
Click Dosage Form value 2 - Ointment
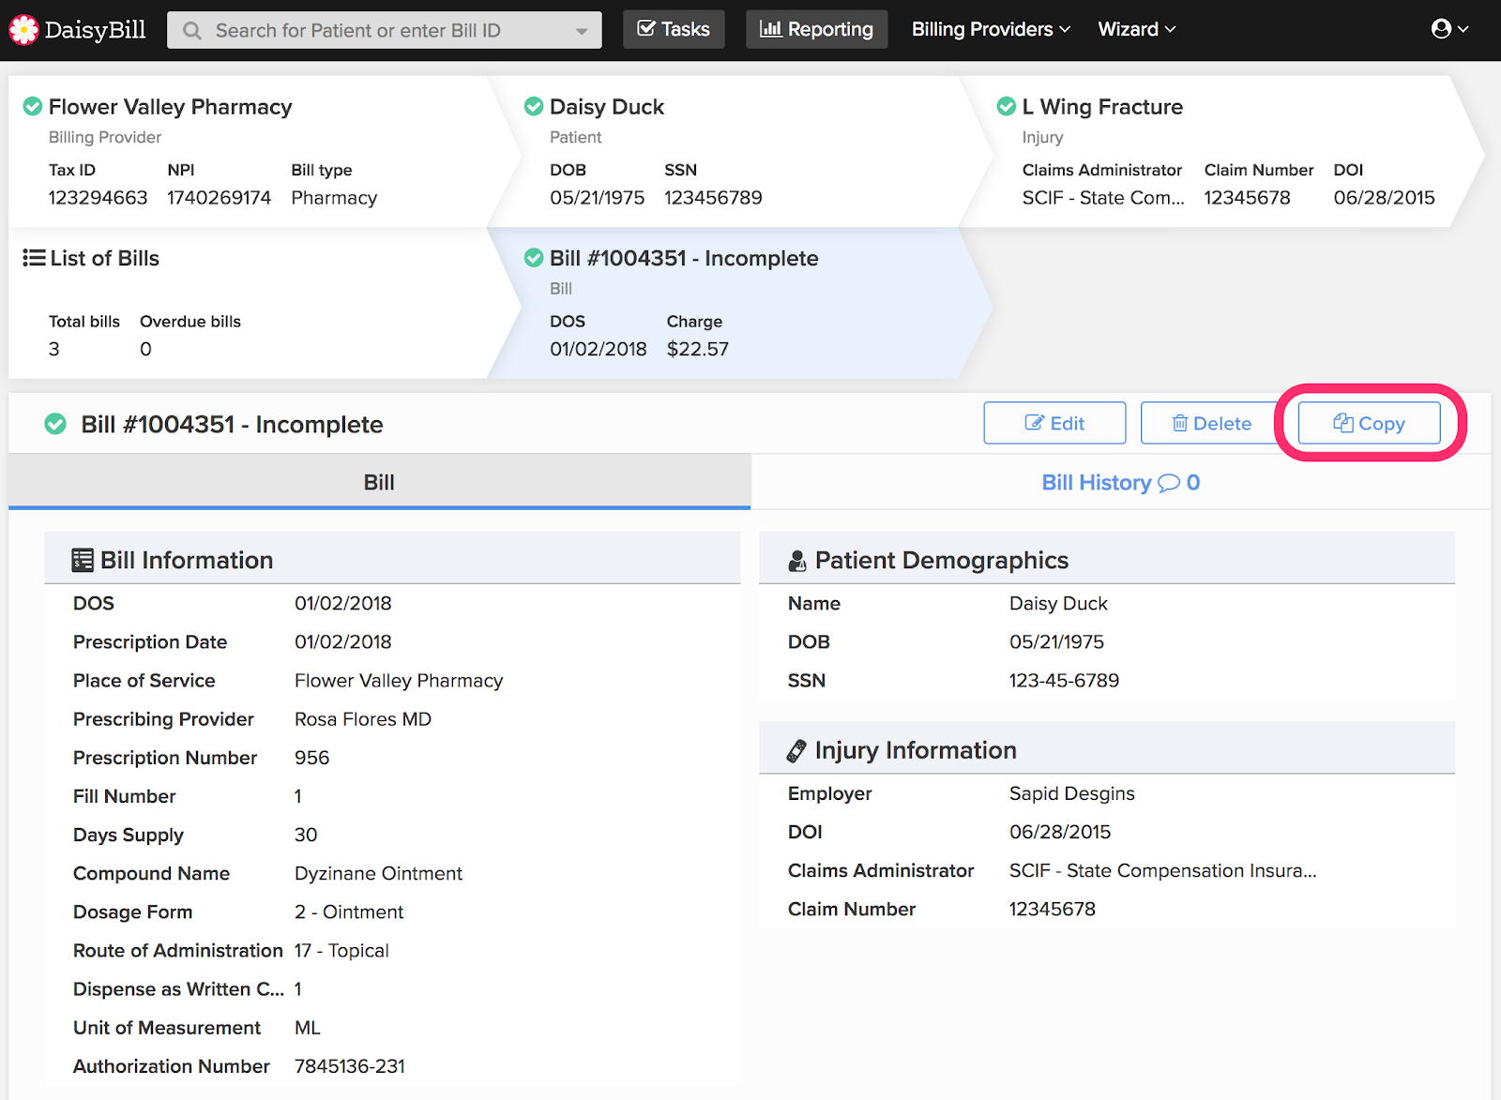(x=349, y=912)
